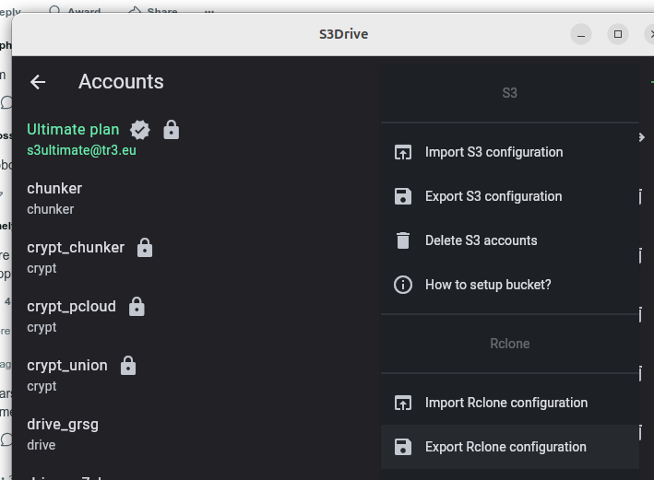Click the lock icon next to crypt_union
654x480 pixels.
click(128, 366)
